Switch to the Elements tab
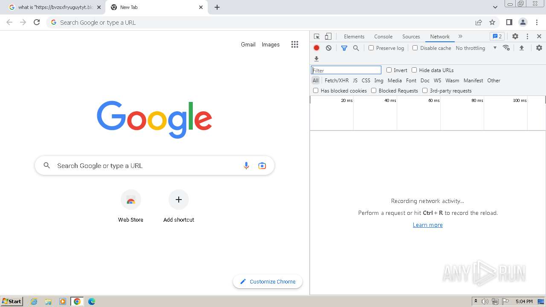Image resolution: width=546 pixels, height=307 pixels. 354,37
